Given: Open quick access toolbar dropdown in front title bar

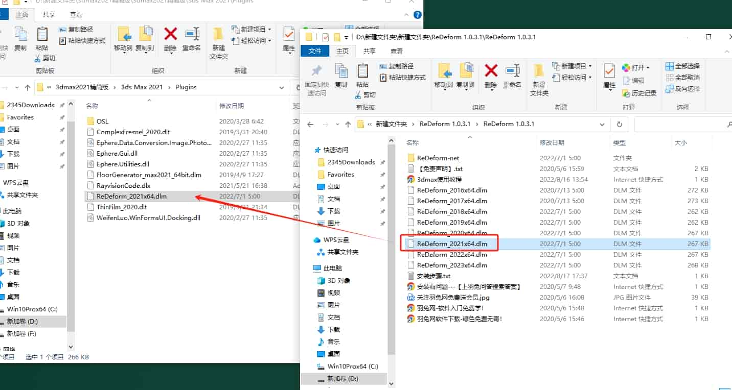Looking at the screenshot, I should point(347,37).
